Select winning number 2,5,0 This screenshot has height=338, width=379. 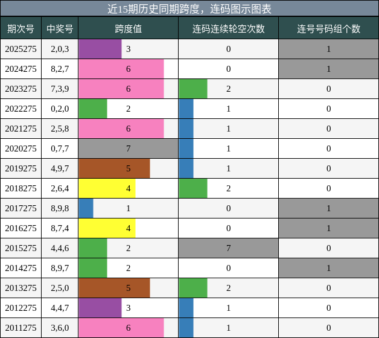(60, 288)
